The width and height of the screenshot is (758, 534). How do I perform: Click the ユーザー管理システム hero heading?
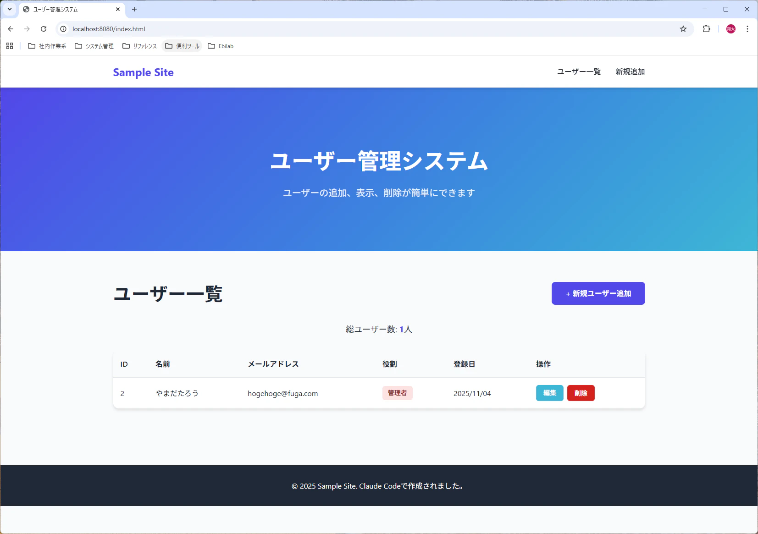coord(379,161)
